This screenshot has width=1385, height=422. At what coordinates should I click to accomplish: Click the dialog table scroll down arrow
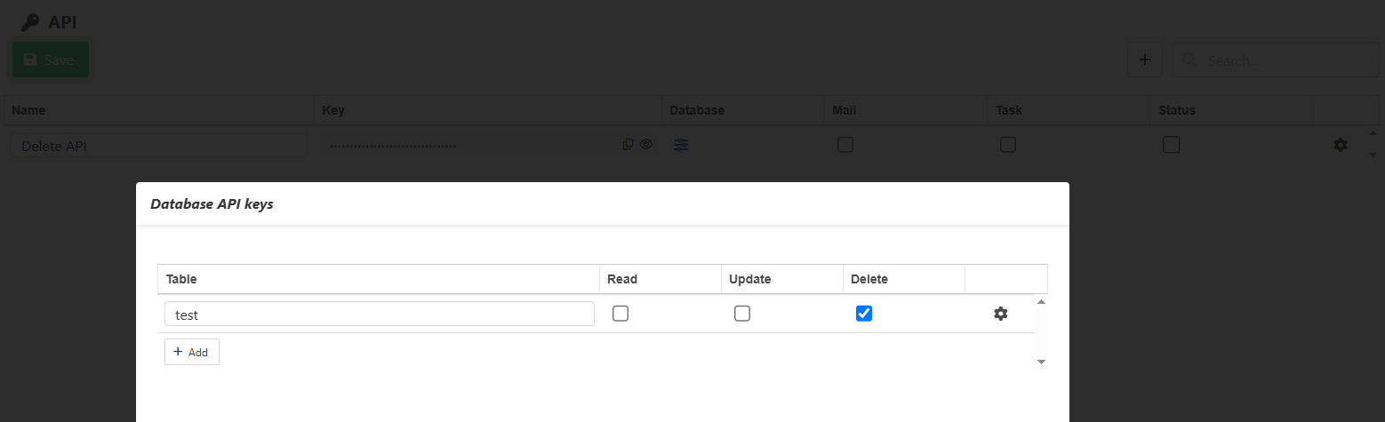click(x=1041, y=362)
